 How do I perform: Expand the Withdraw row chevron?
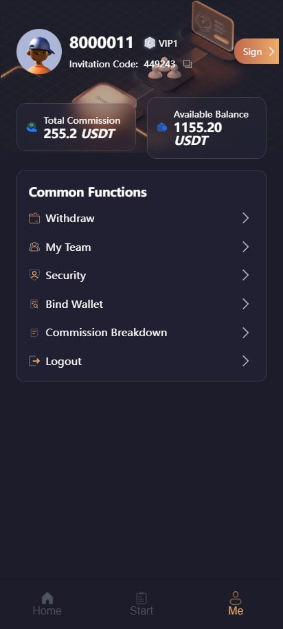246,218
